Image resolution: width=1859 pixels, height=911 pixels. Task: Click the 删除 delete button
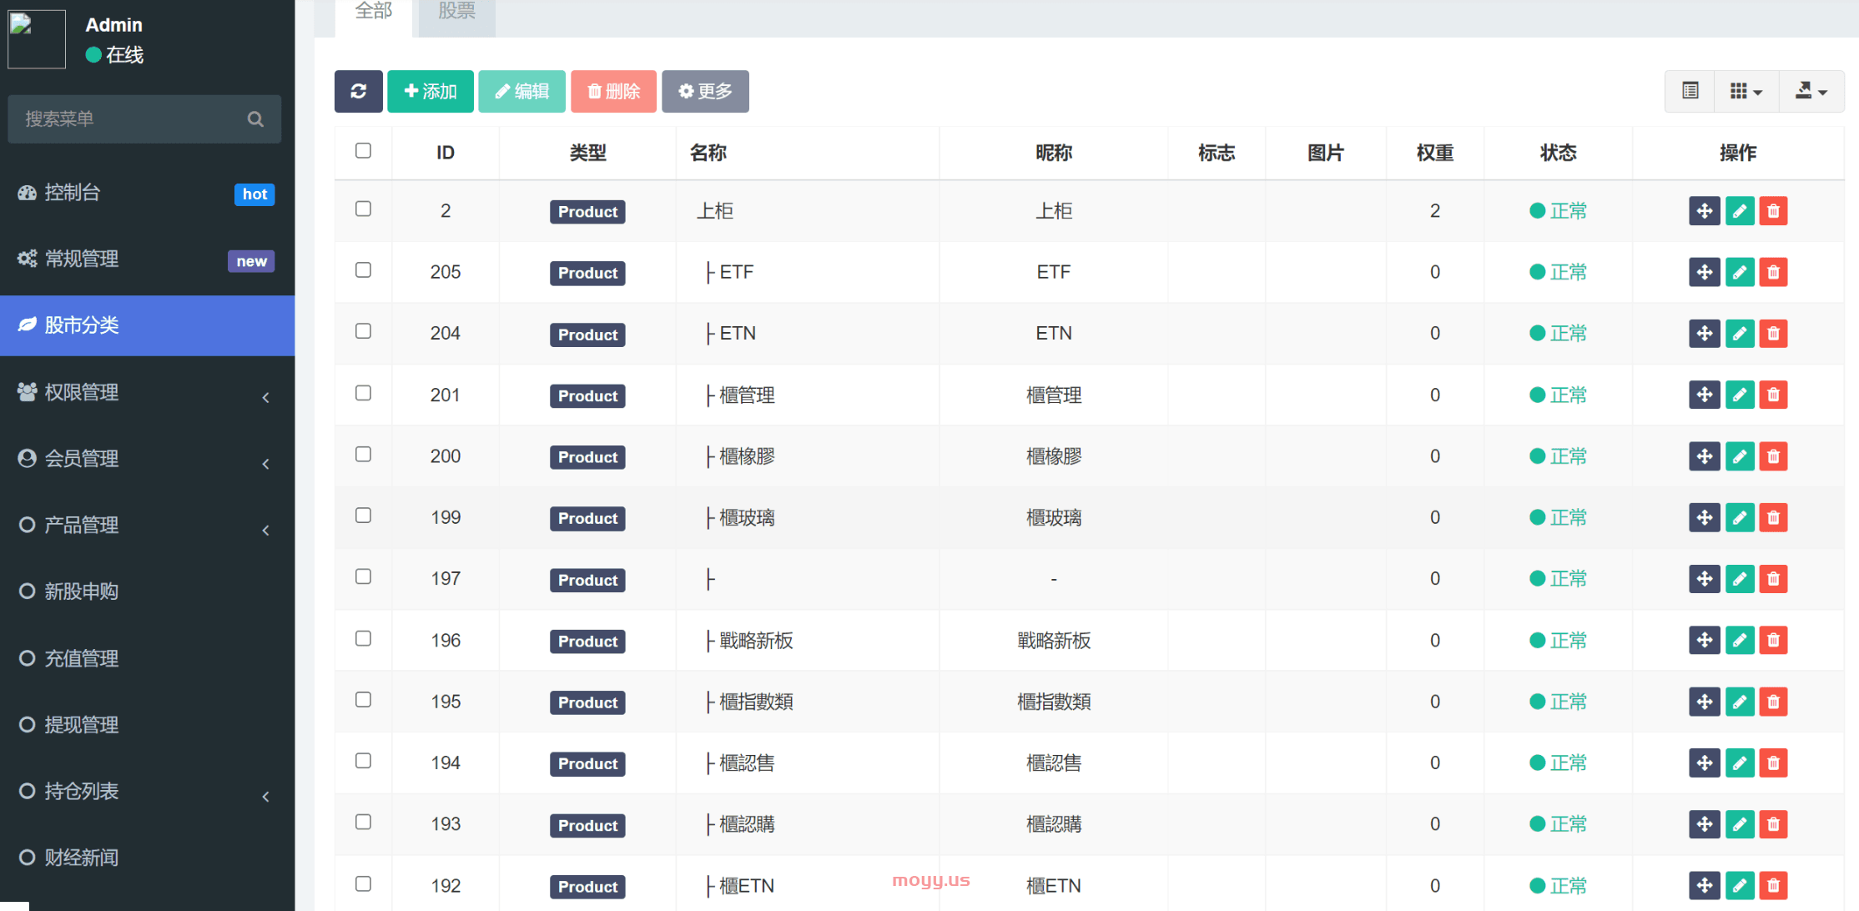point(613,91)
